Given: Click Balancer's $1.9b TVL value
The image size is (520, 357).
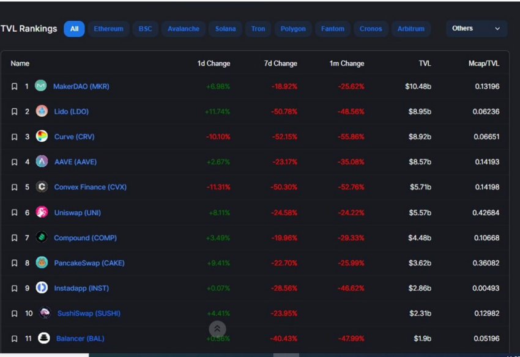Looking at the screenshot, I should coord(423,339).
